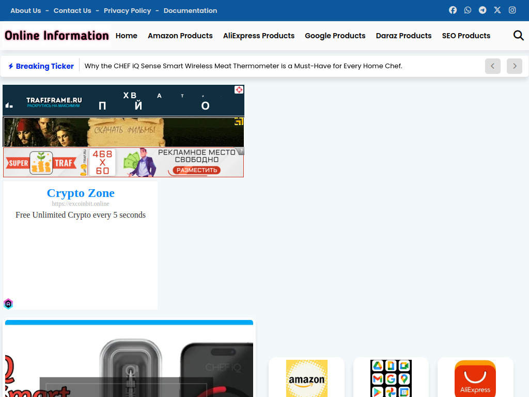Open the X (Twitter) social icon

pyautogui.click(x=497, y=10)
